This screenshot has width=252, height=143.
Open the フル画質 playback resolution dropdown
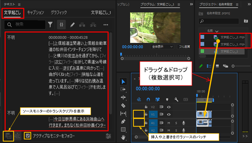(x=184, y=46)
